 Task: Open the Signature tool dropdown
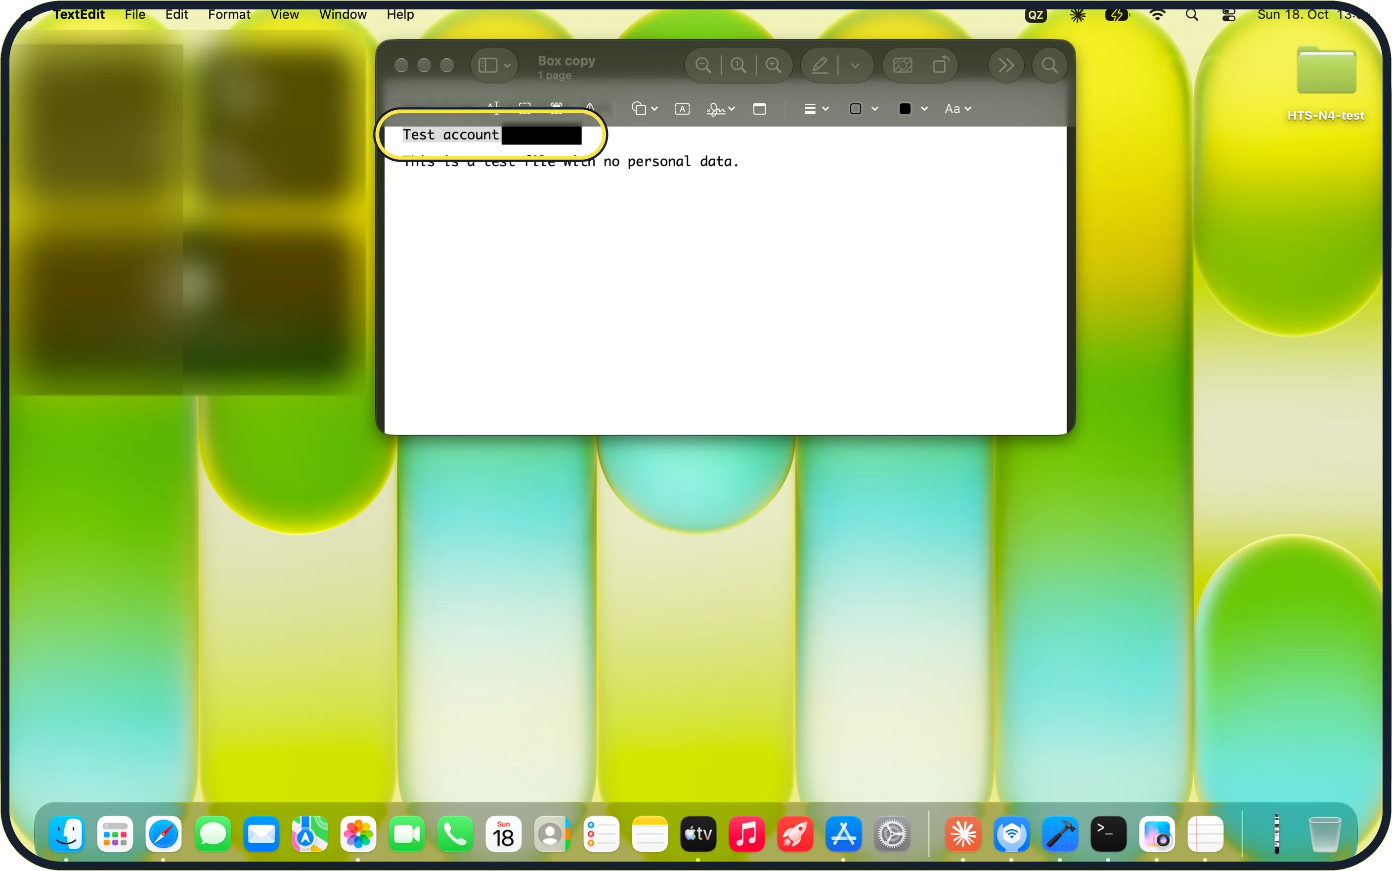[x=721, y=109]
